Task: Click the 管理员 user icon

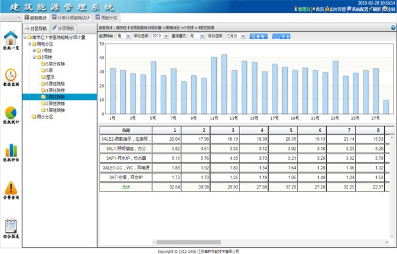Action: pos(302,9)
